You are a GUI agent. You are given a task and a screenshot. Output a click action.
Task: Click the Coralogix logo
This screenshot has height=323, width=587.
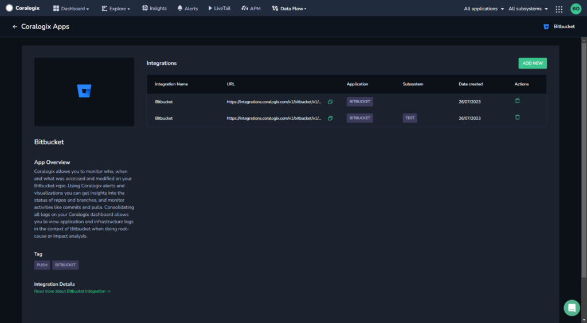(x=22, y=8)
